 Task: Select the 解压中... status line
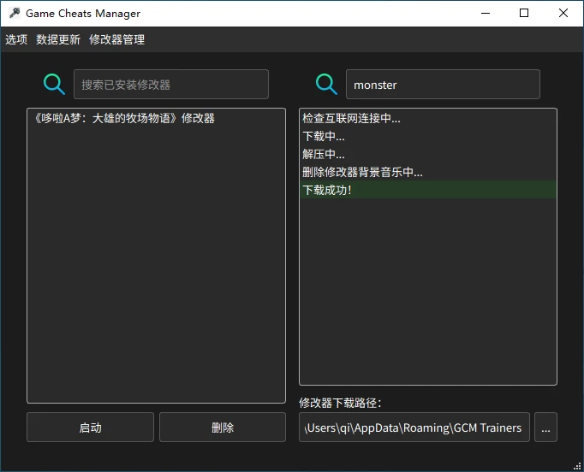click(x=324, y=154)
